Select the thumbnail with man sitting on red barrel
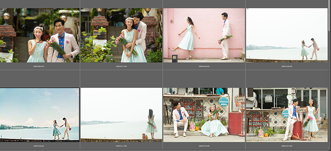This screenshot has height=151, width=331. point(287,115)
